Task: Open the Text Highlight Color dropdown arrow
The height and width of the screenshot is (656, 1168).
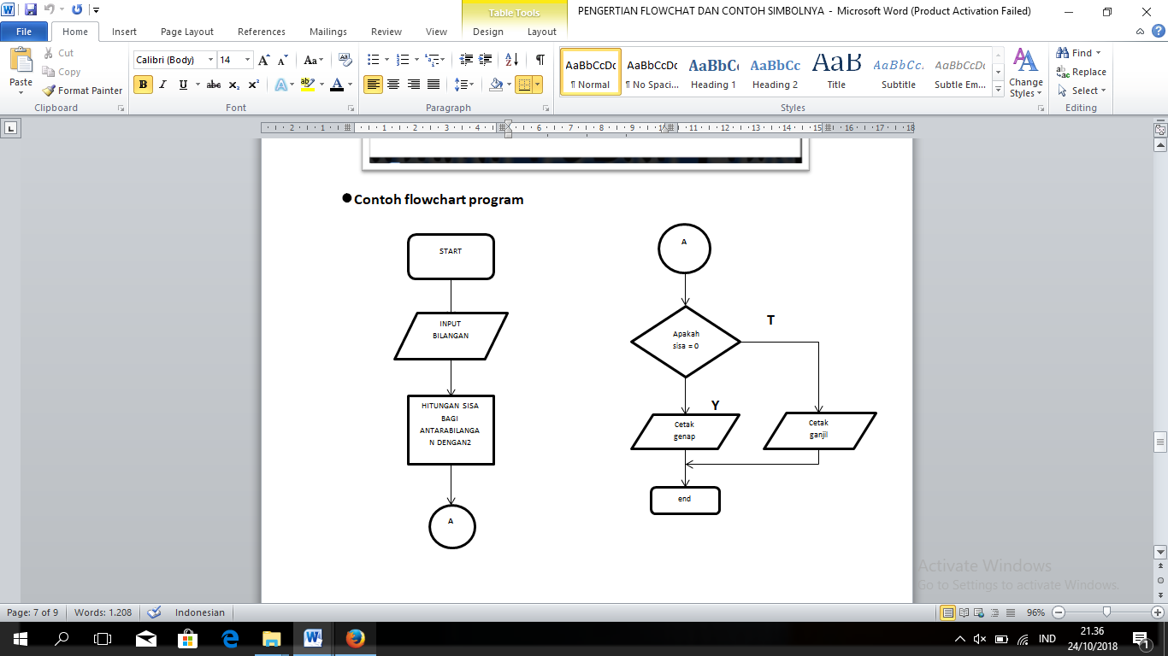Action: point(321,85)
